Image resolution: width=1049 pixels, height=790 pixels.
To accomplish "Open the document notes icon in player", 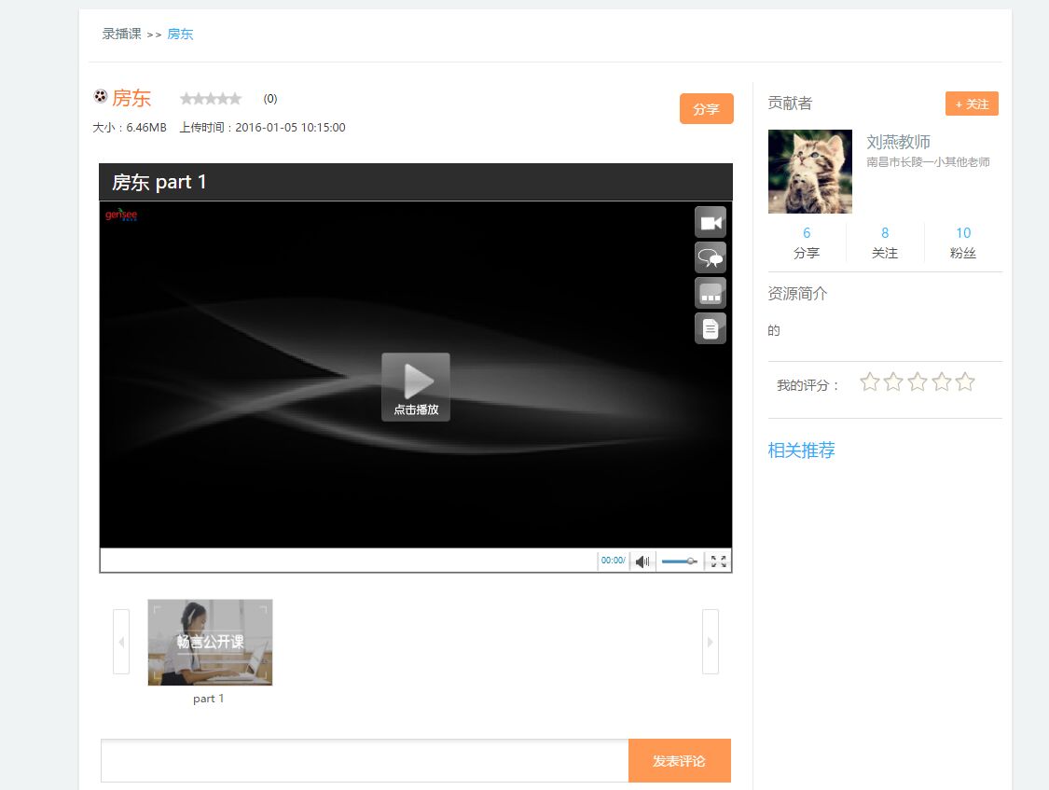I will pos(711,329).
